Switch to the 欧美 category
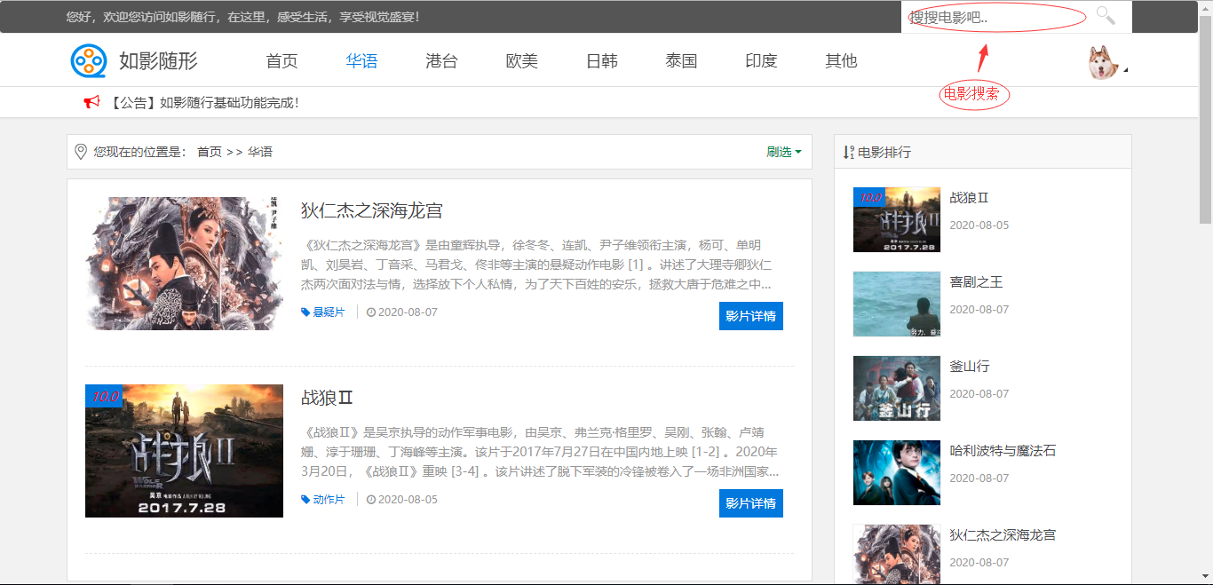 pos(521,61)
